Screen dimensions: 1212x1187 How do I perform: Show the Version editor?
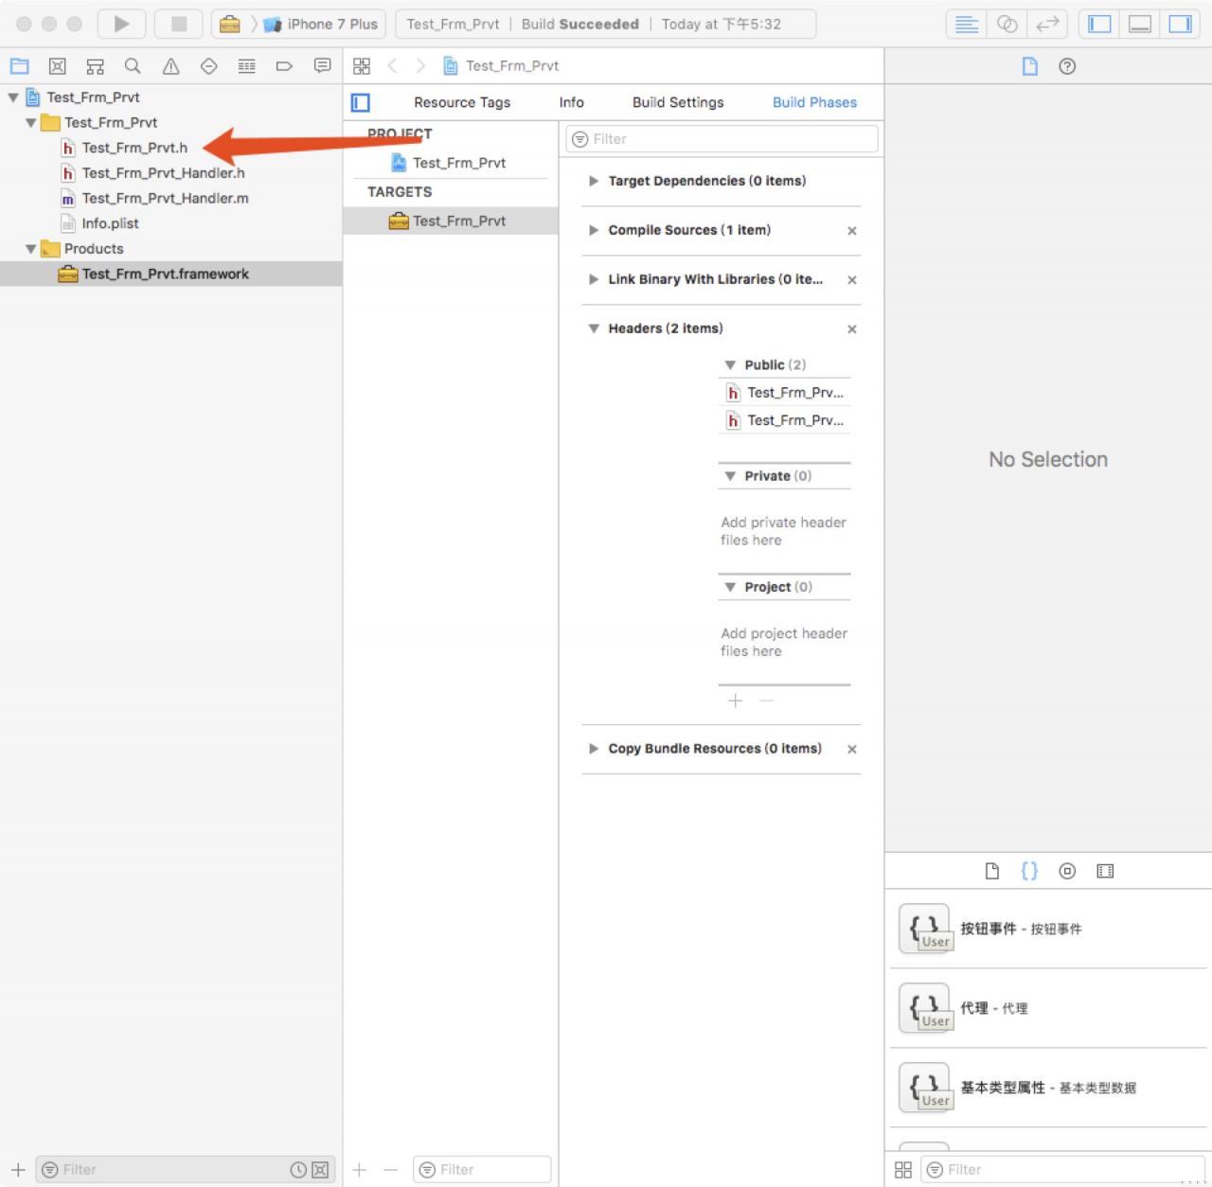1047,25
